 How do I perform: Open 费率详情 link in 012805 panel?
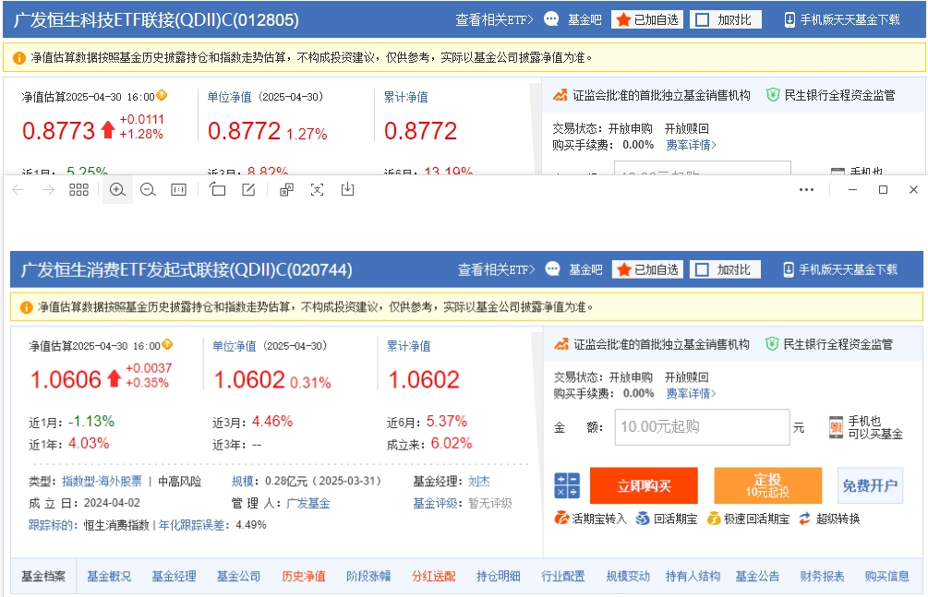coord(691,145)
